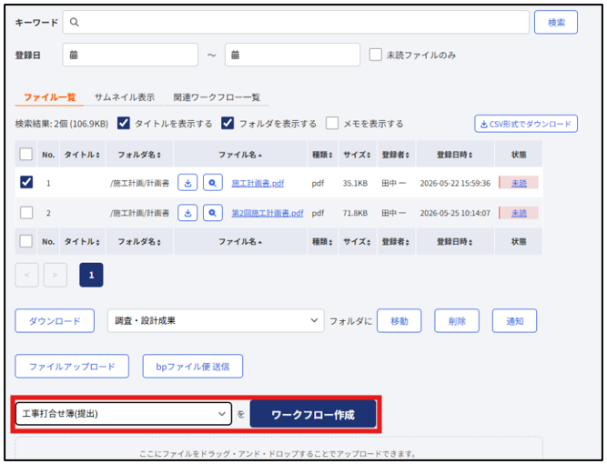607x464 pixels.
Task: Sort by タイトル in the top header
Action: (82, 155)
